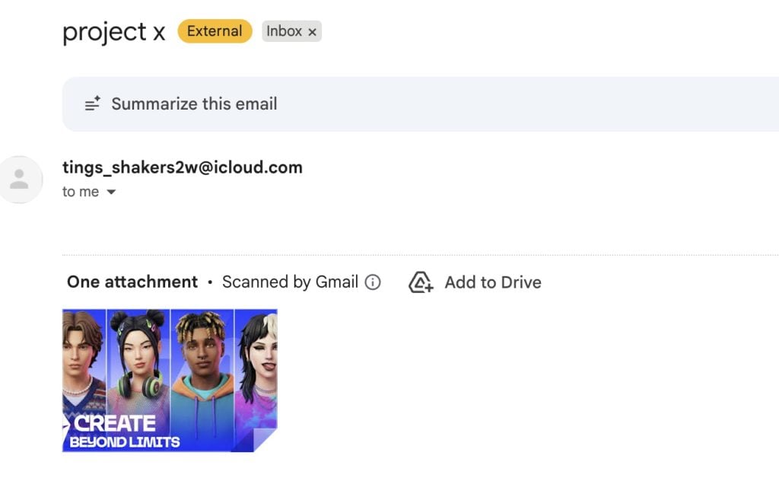779x478 pixels.
Task: Click the 'One attachment' label
Action: tap(132, 282)
